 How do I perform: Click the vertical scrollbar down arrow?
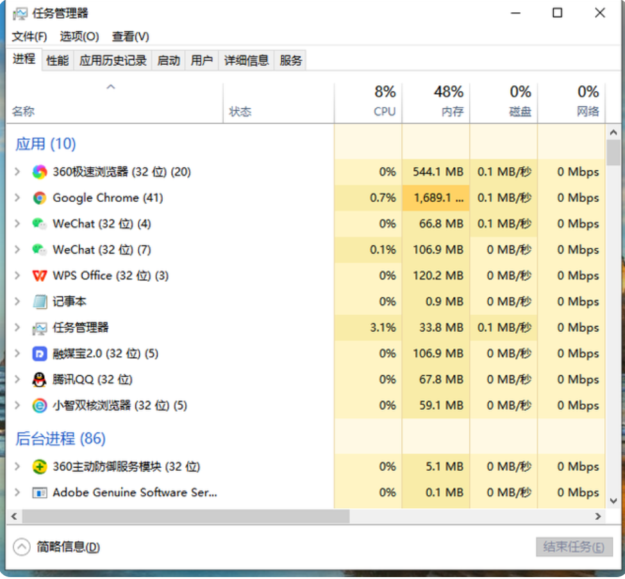coord(613,502)
